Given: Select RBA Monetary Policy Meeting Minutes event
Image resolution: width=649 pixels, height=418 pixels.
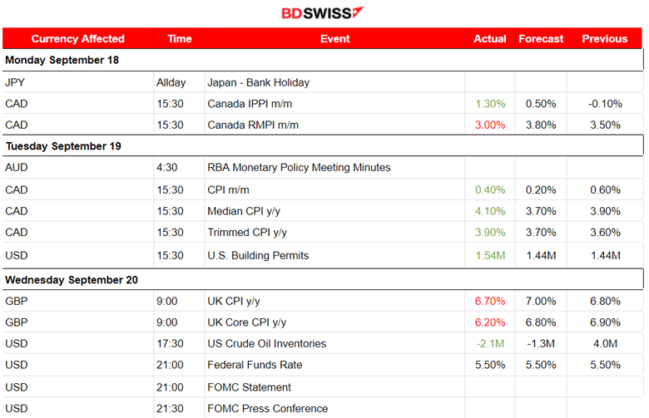Looking at the screenshot, I should point(299,168).
